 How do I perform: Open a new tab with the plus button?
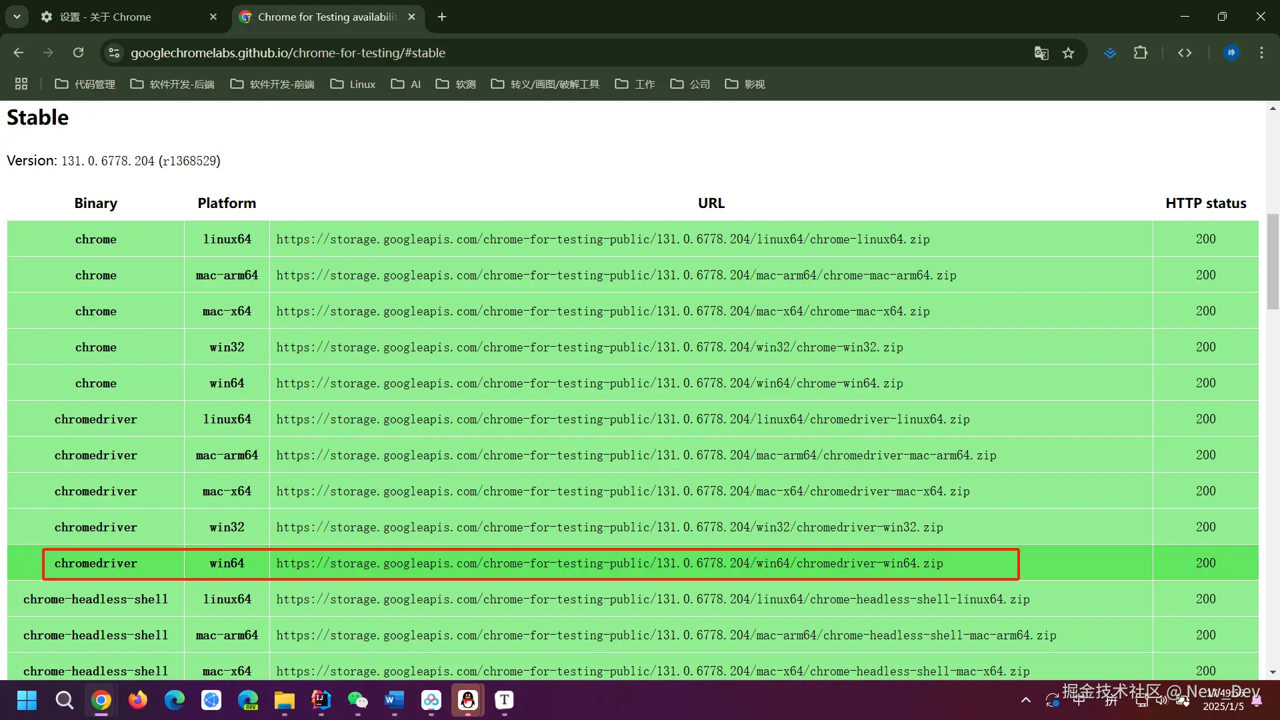pos(442,17)
